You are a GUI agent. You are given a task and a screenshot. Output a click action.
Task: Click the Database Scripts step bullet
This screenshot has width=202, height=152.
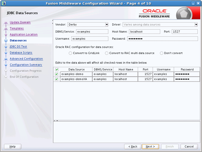coord(6,53)
